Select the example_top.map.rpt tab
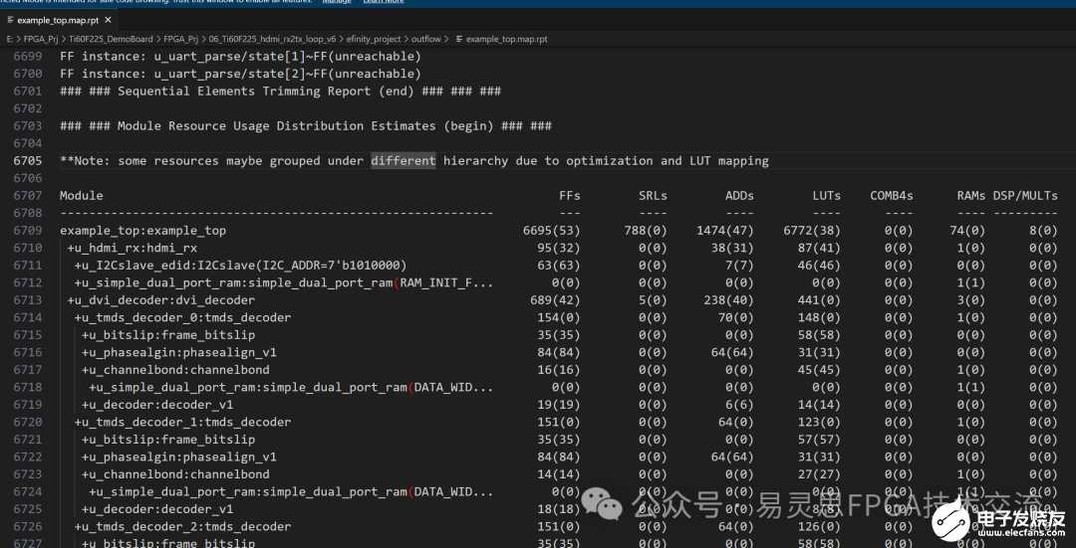This screenshot has height=548, width=1076. point(59,20)
